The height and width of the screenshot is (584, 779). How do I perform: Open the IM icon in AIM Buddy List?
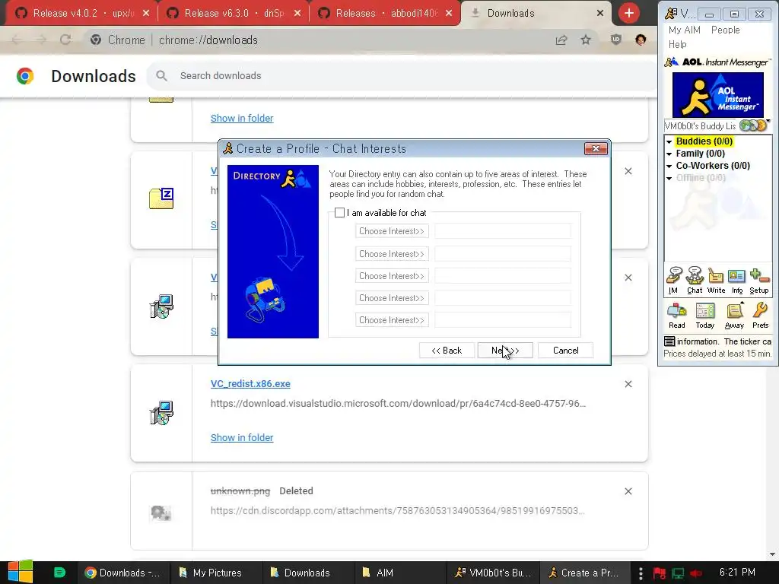(x=674, y=281)
